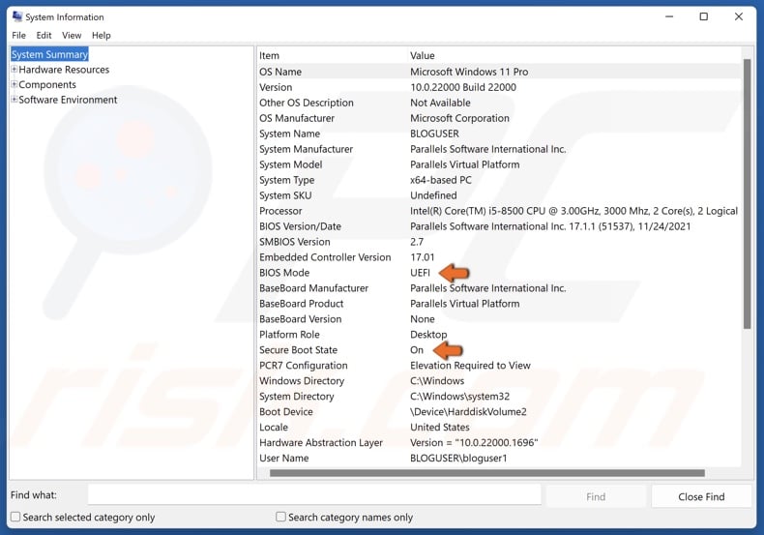The height and width of the screenshot is (535, 764).
Task: Select the BaseBoard Product row
Action: (x=499, y=304)
